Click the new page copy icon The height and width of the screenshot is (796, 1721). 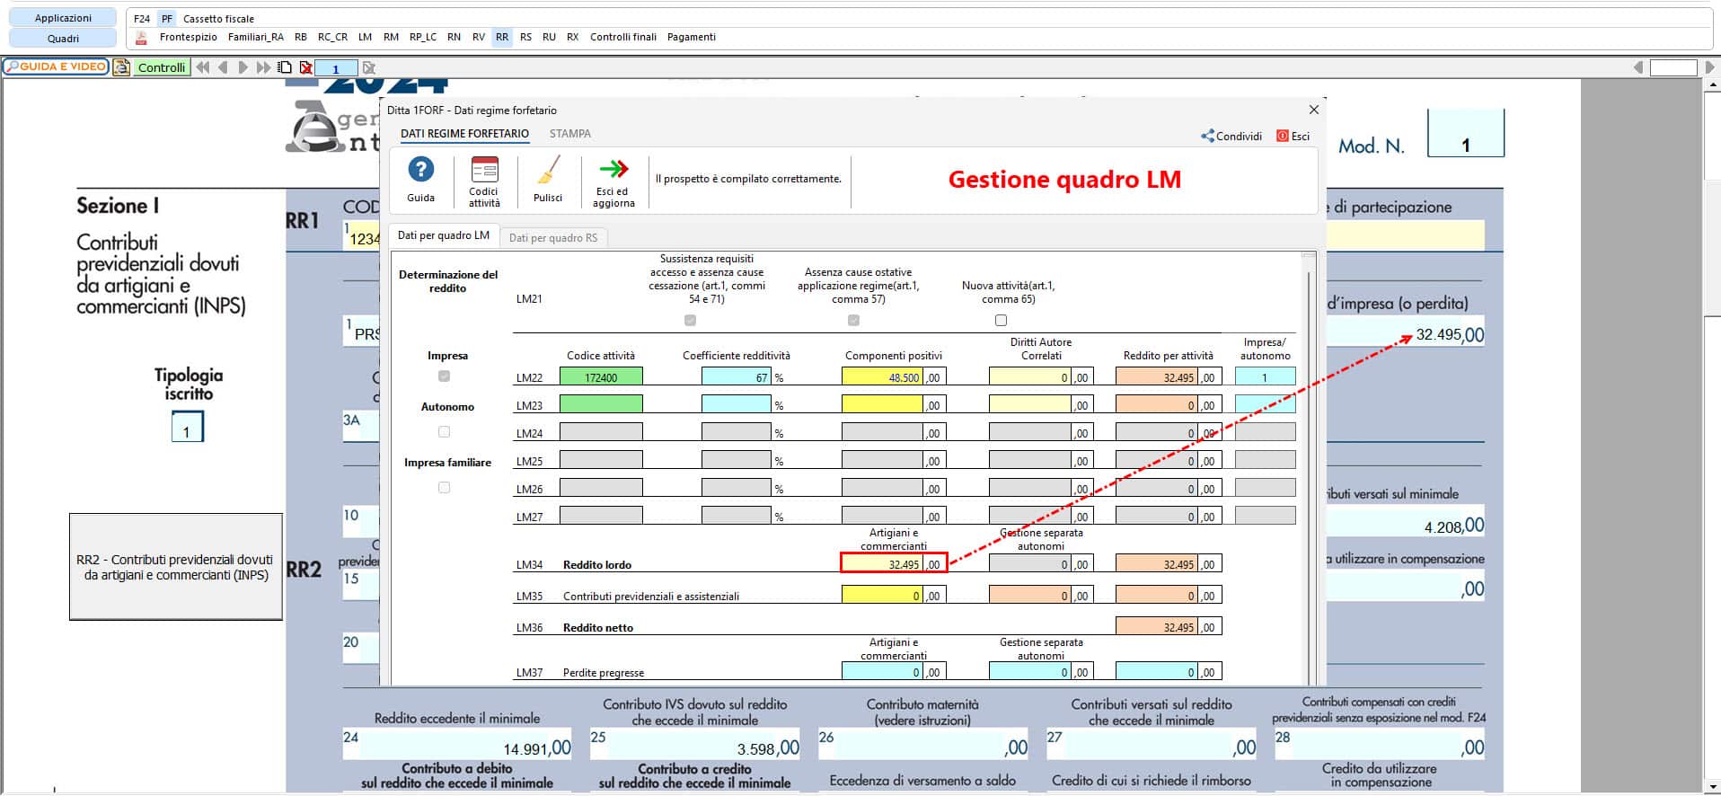tap(285, 67)
